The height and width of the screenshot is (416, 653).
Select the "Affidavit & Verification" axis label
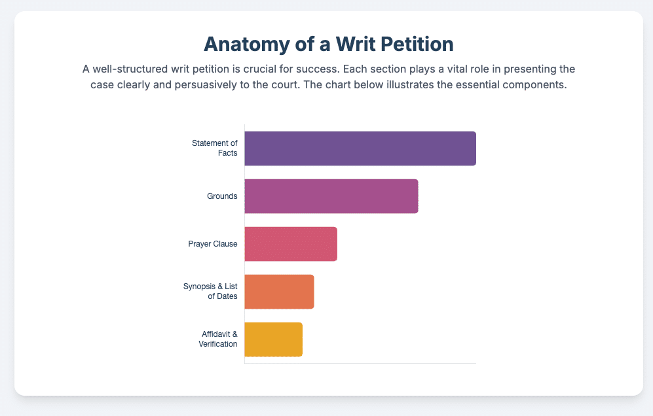click(218, 339)
